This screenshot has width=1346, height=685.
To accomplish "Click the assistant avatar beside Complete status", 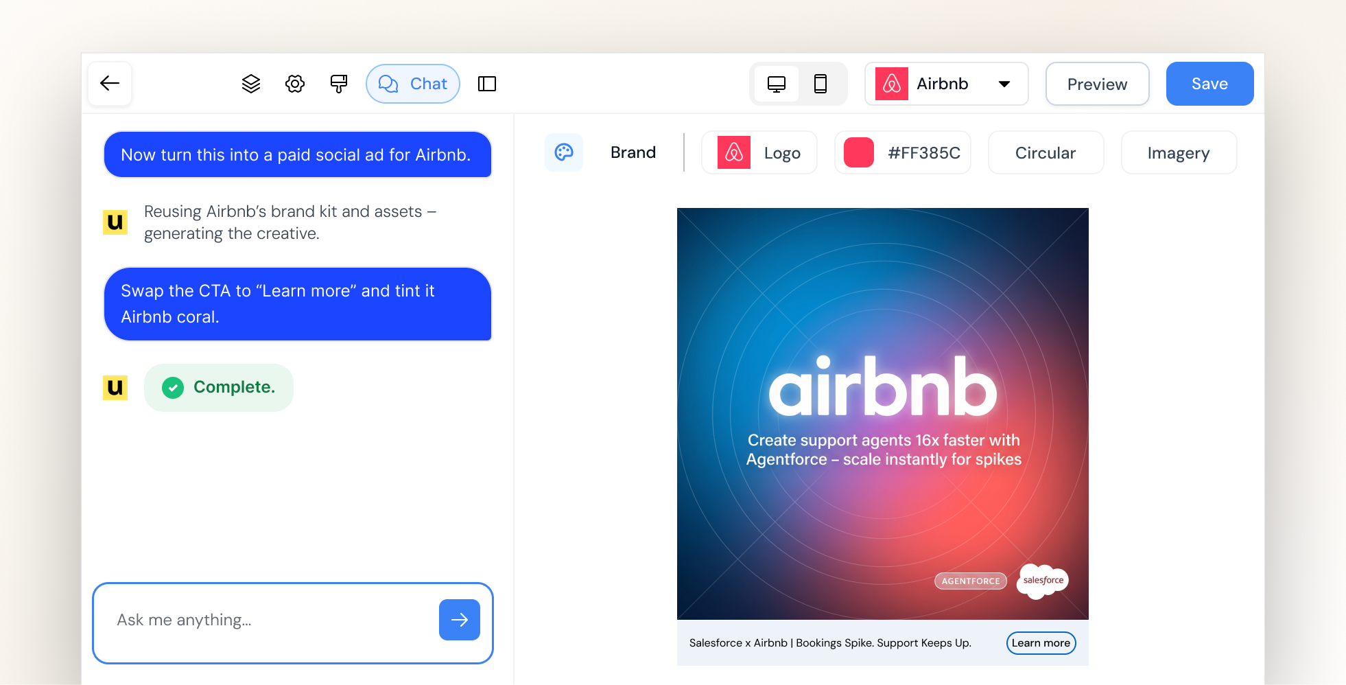I will 115,388.
